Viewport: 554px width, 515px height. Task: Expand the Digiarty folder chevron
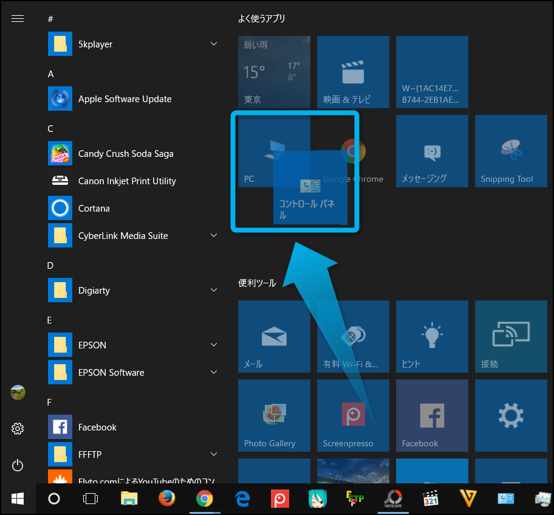[x=213, y=291]
